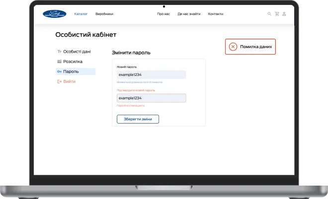Select Особисті дані in the sidebar
Image resolution: width=328 pixels, height=199 pixels.
[x=77, y=52]
